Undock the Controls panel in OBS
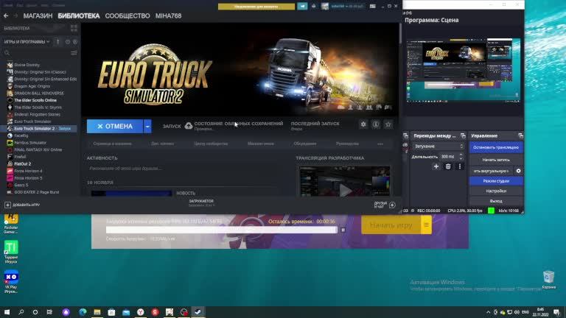This screenshot has height=318, width=566. coord(520,136)
